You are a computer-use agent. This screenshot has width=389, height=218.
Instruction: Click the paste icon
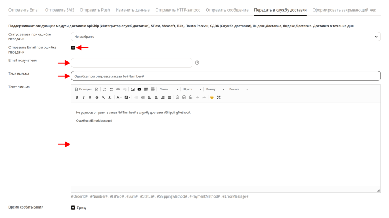(x=177, y=97)
